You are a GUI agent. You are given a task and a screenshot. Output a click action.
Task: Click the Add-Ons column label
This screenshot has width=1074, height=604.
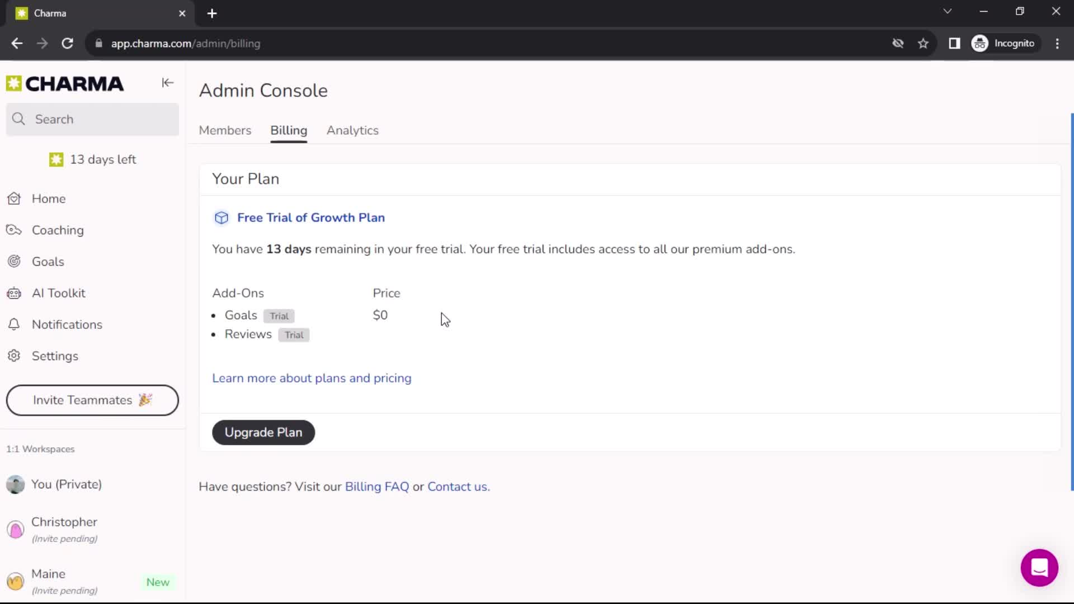[x=238, y=293]
